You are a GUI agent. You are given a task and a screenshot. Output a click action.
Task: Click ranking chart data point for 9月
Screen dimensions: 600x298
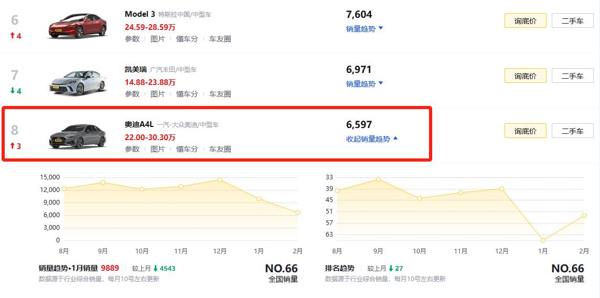point(379,179)
